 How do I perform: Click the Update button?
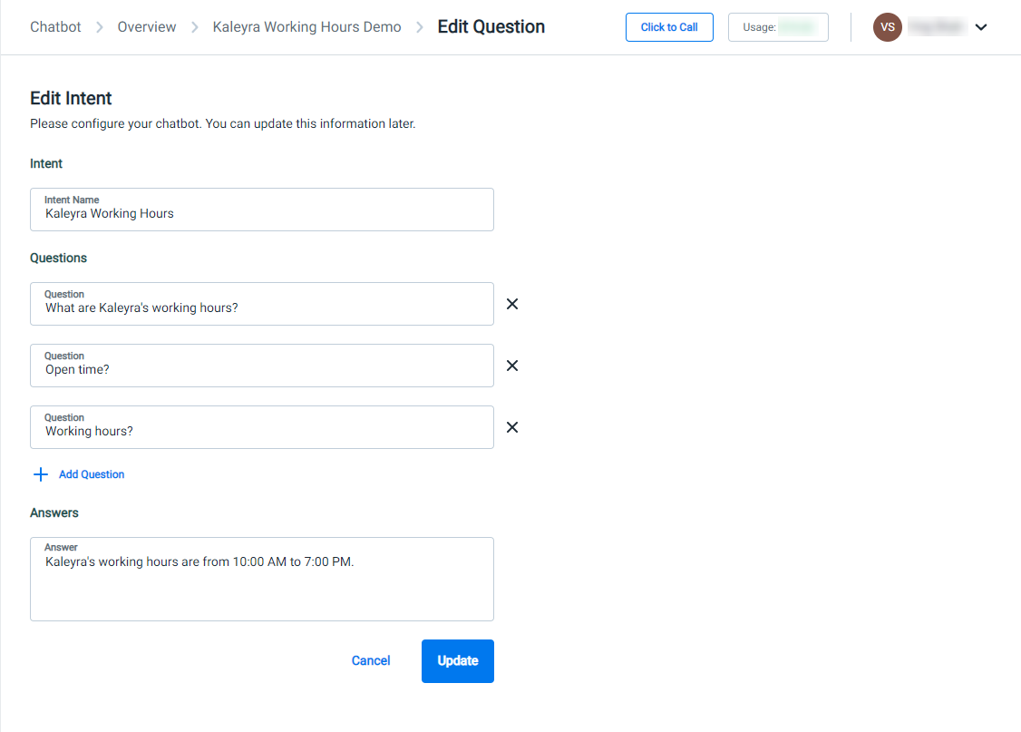point(458,661)
